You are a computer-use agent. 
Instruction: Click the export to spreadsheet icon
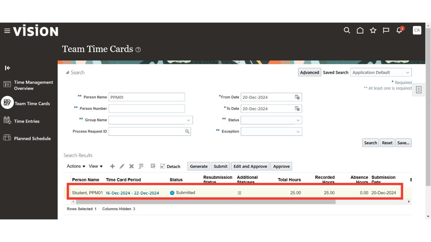[141, 166]
